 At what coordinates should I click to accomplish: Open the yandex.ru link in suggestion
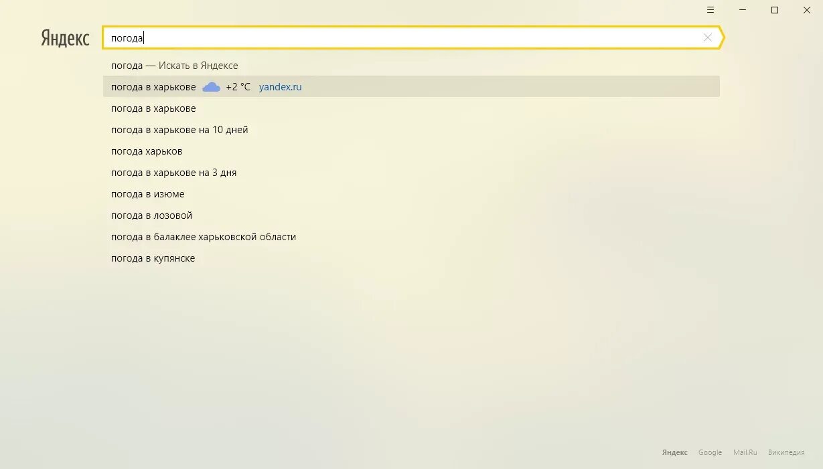click(281, 87)
